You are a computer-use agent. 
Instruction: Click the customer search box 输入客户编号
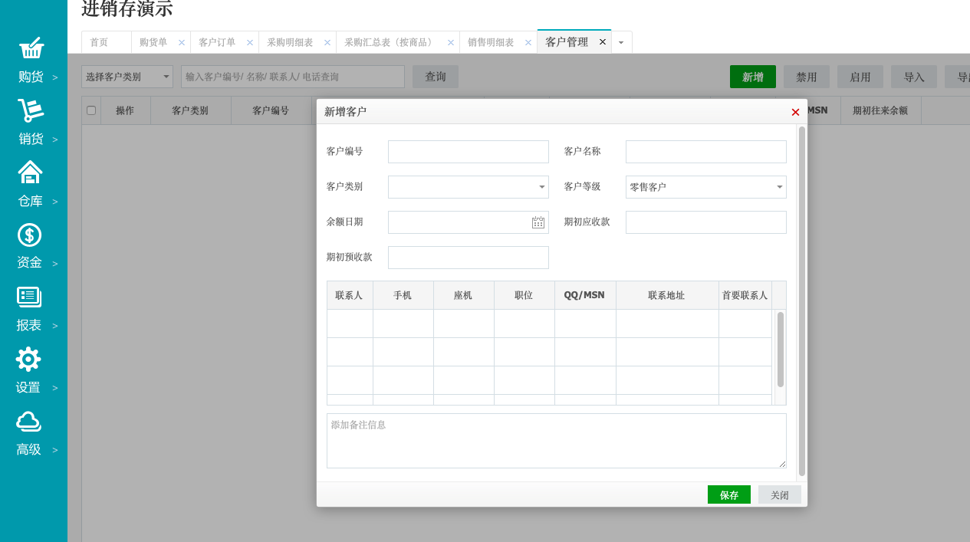293,77
